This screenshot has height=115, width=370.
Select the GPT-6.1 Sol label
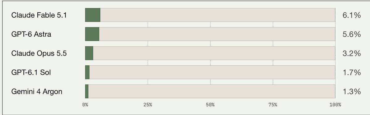pos(31,72)
